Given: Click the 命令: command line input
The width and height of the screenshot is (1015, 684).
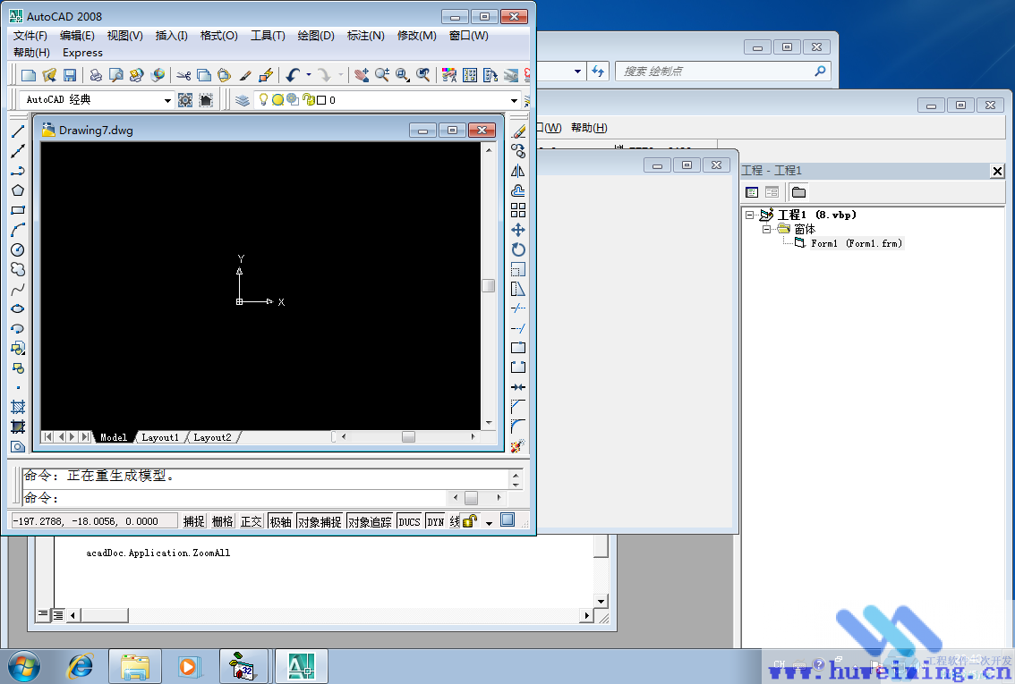Looking at the screenshot, I should 235,498.
